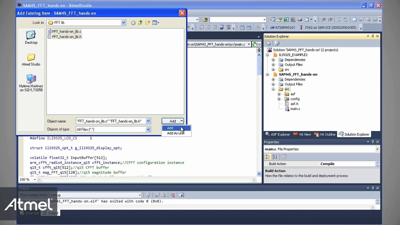Create new folder in Add Existing Item dialog
Image resolution: width=400 pixels, height=225 pixels.
[147, 22]
